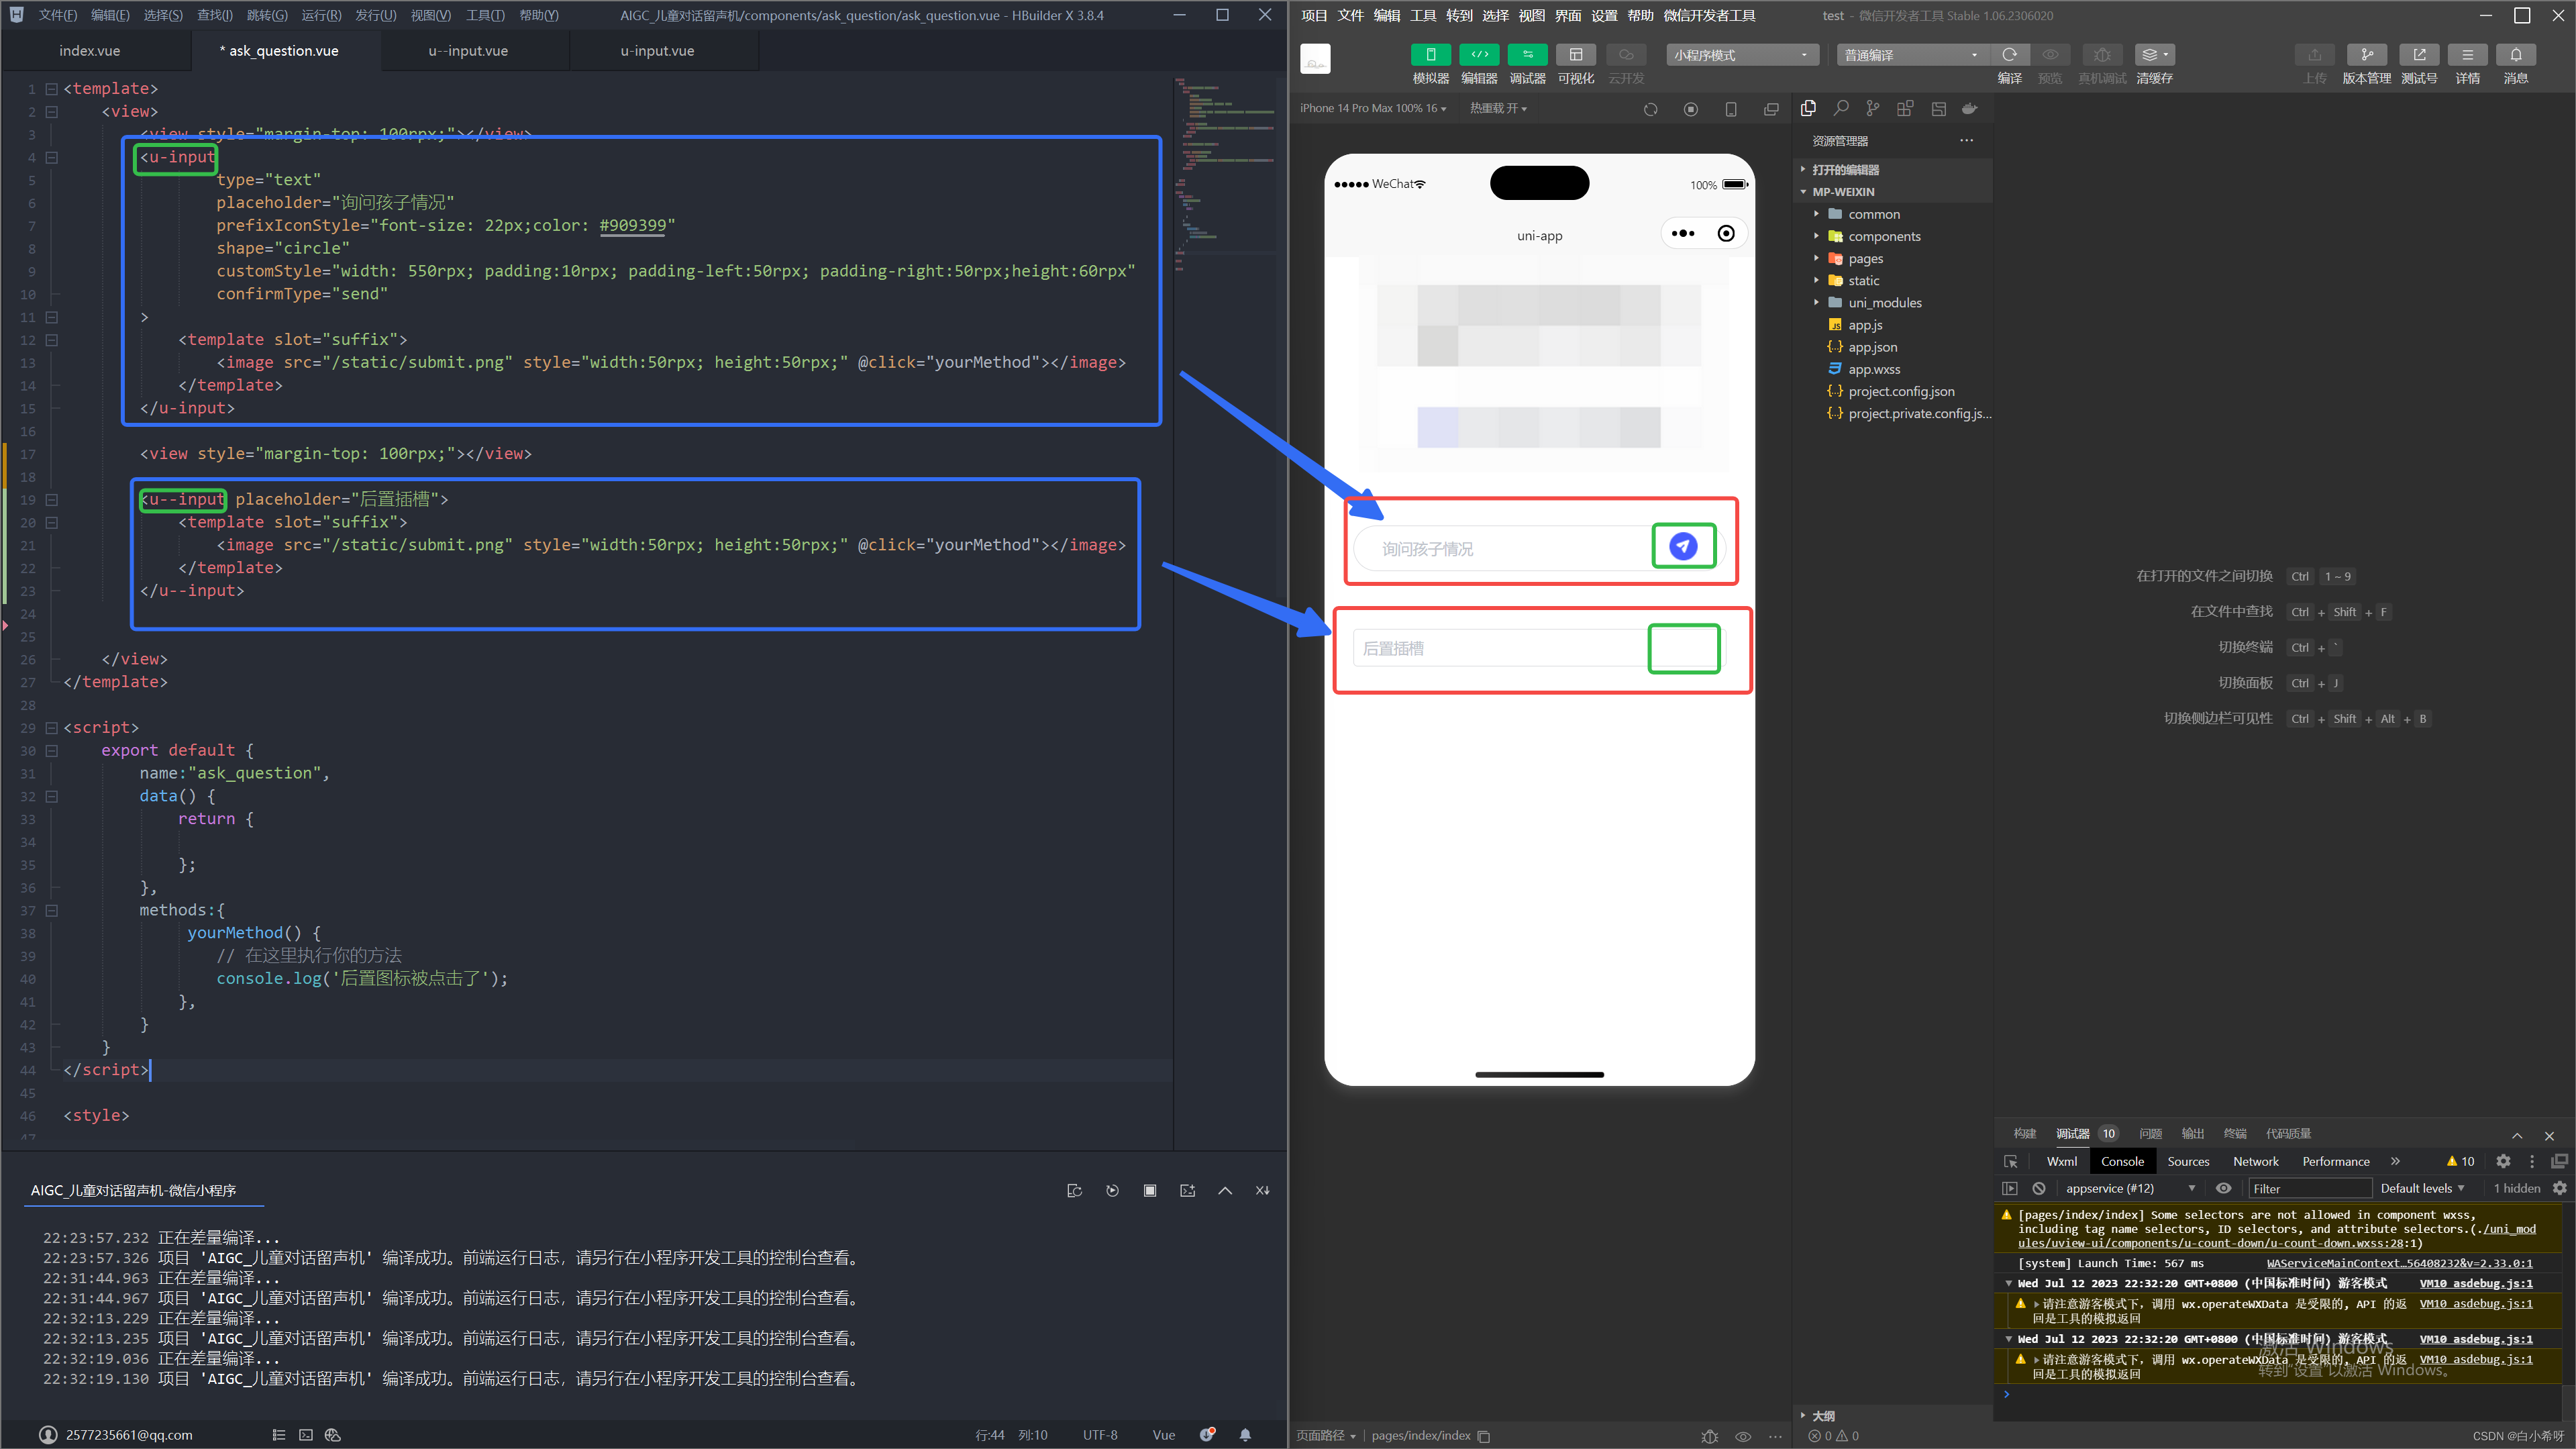Click the 编译 compile refresh icon
This screenshot has width=2576, height=1449.
point(2009,55)
